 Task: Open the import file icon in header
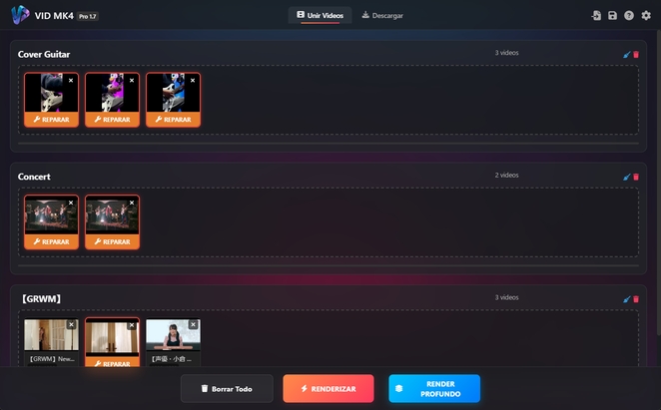click(596, 16)
